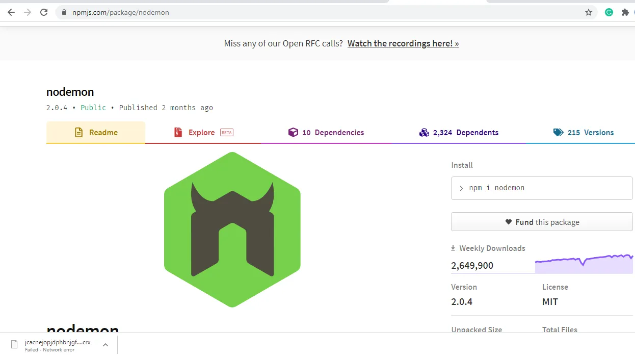Bookmark this page with star icon
The width and height of the screenshot is (635, 356).
(x=589, y=12)
